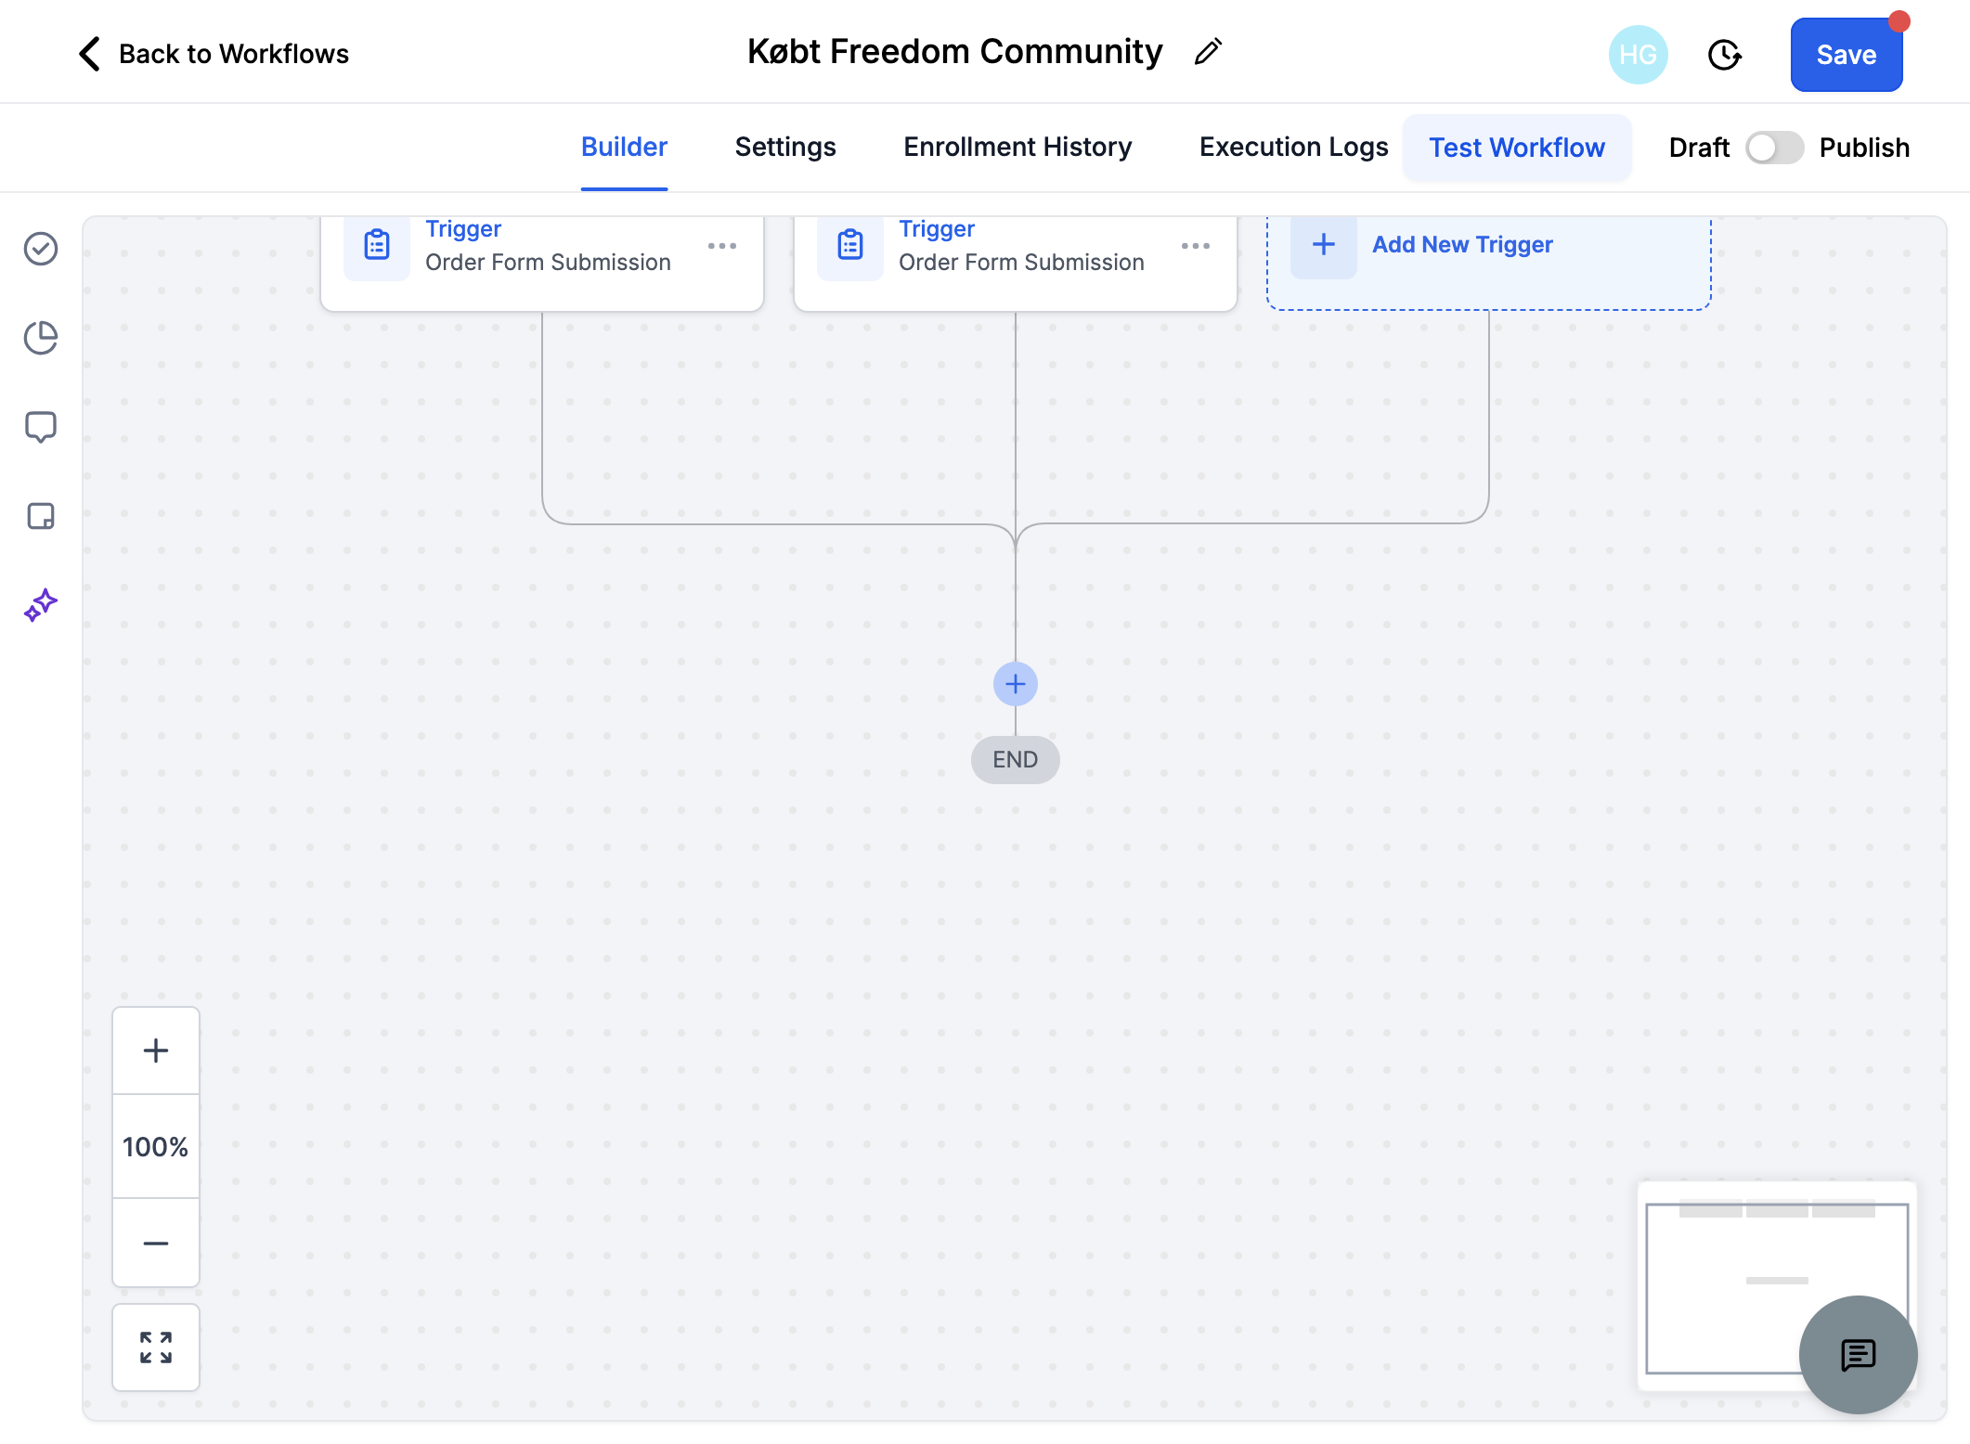
Task: Toggle the Draft/Publish switch
Action: point(1774,148)
